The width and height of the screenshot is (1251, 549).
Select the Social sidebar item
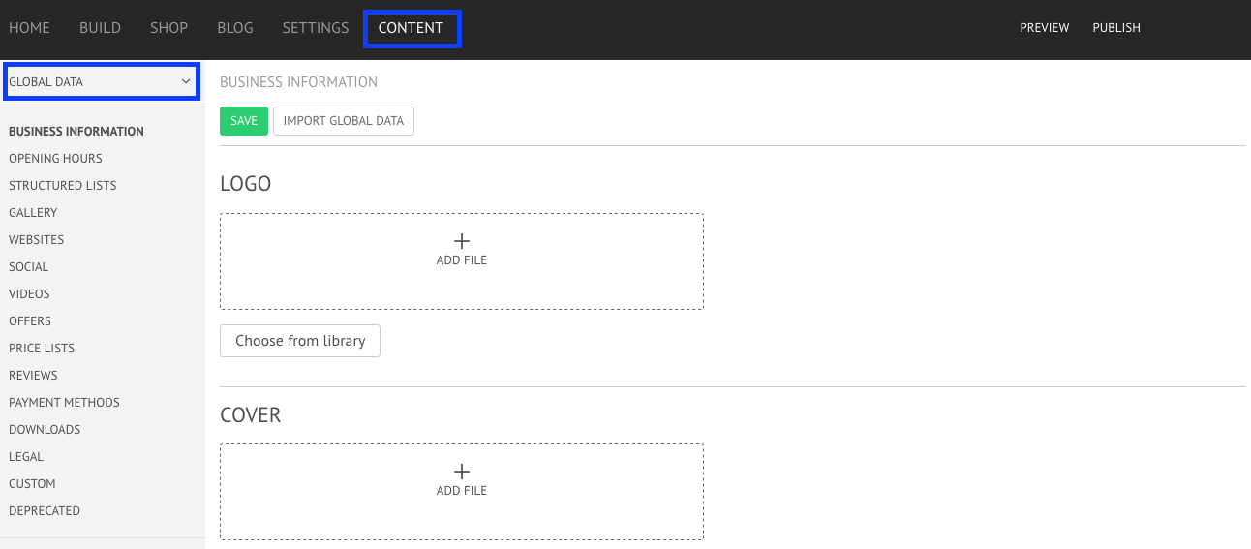click(x=29, y=267)
